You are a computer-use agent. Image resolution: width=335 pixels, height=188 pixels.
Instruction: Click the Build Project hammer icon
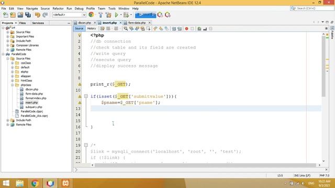click(x=100, y=15)
